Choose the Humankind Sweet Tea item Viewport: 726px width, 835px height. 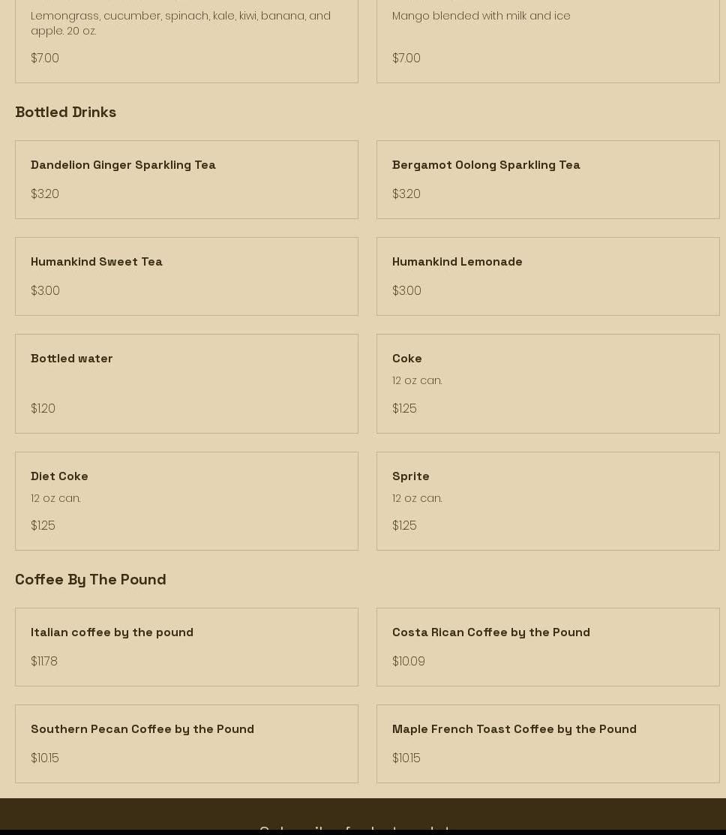[x=97, y=262]
